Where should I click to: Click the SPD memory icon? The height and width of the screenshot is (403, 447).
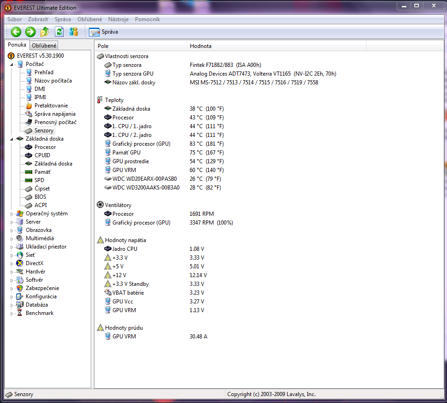pyautogui.click(x=29, y=180)
